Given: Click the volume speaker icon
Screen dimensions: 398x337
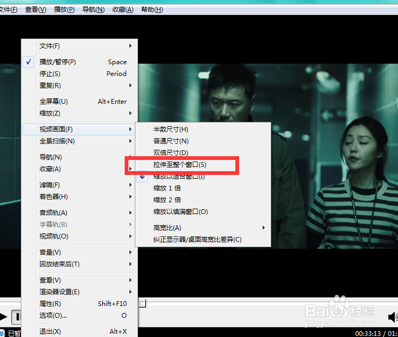Looking at the screenshot, I should 393,317.
